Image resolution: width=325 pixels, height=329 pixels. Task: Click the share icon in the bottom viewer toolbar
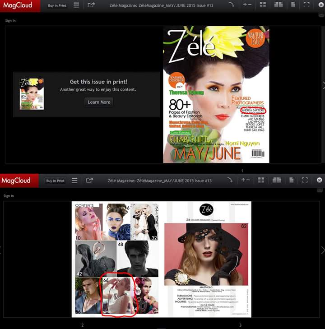(89, 180)
